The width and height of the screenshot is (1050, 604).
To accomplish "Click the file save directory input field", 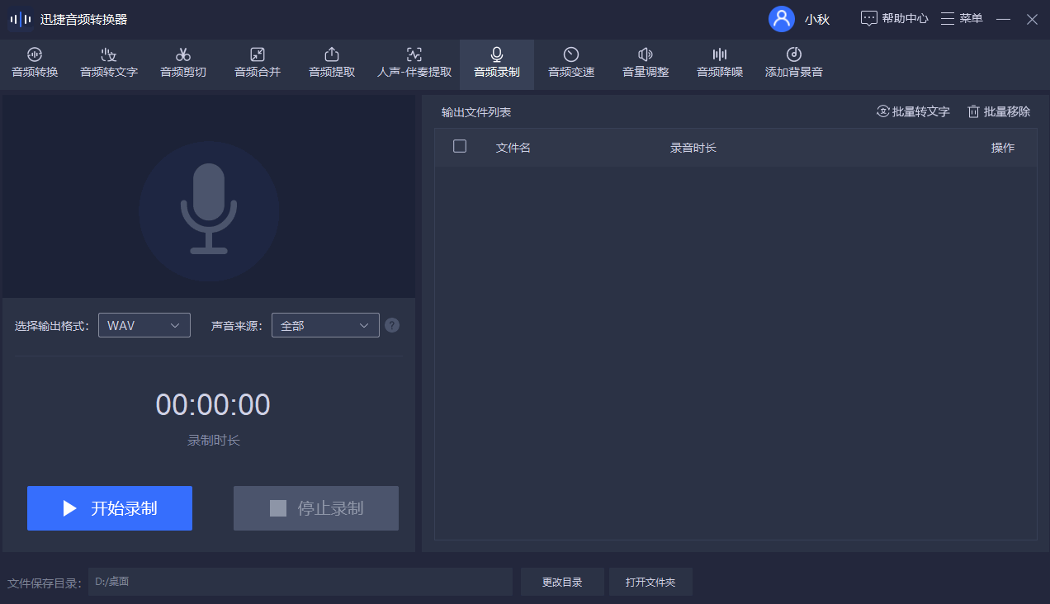I will 301,582.
